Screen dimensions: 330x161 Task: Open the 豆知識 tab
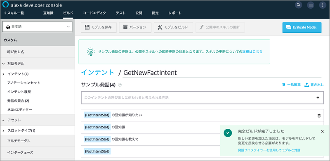coord(48,13)
